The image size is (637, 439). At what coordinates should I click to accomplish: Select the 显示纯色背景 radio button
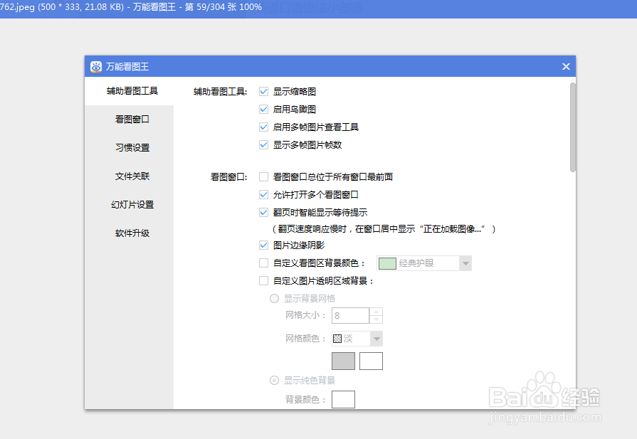[x=274, y=380]
